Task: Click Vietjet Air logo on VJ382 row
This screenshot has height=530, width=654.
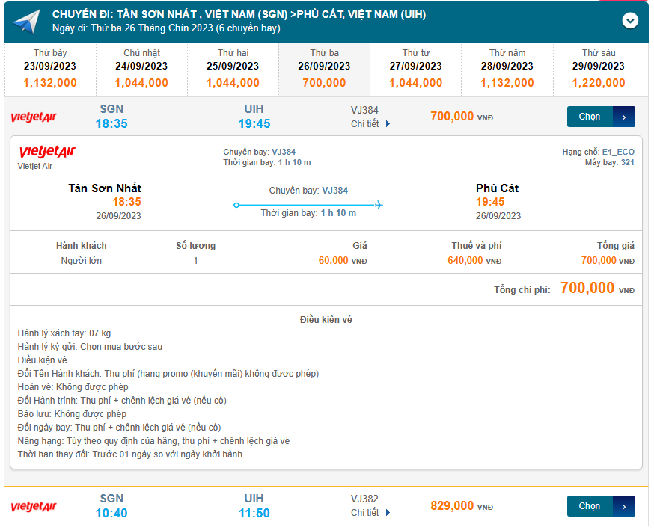Action: (x=34, y=507)
